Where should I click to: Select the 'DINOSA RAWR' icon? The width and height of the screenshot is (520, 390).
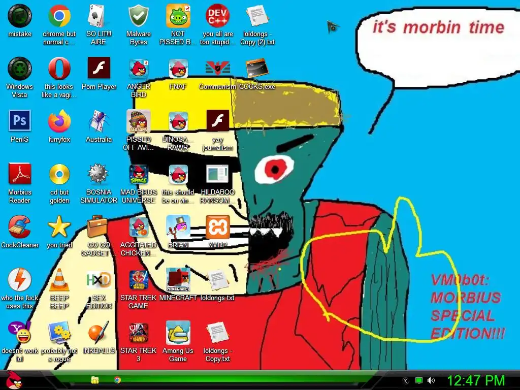pos(178,122)
